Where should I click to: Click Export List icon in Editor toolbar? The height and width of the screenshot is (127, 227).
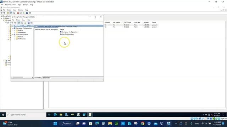tap(25, 23)
